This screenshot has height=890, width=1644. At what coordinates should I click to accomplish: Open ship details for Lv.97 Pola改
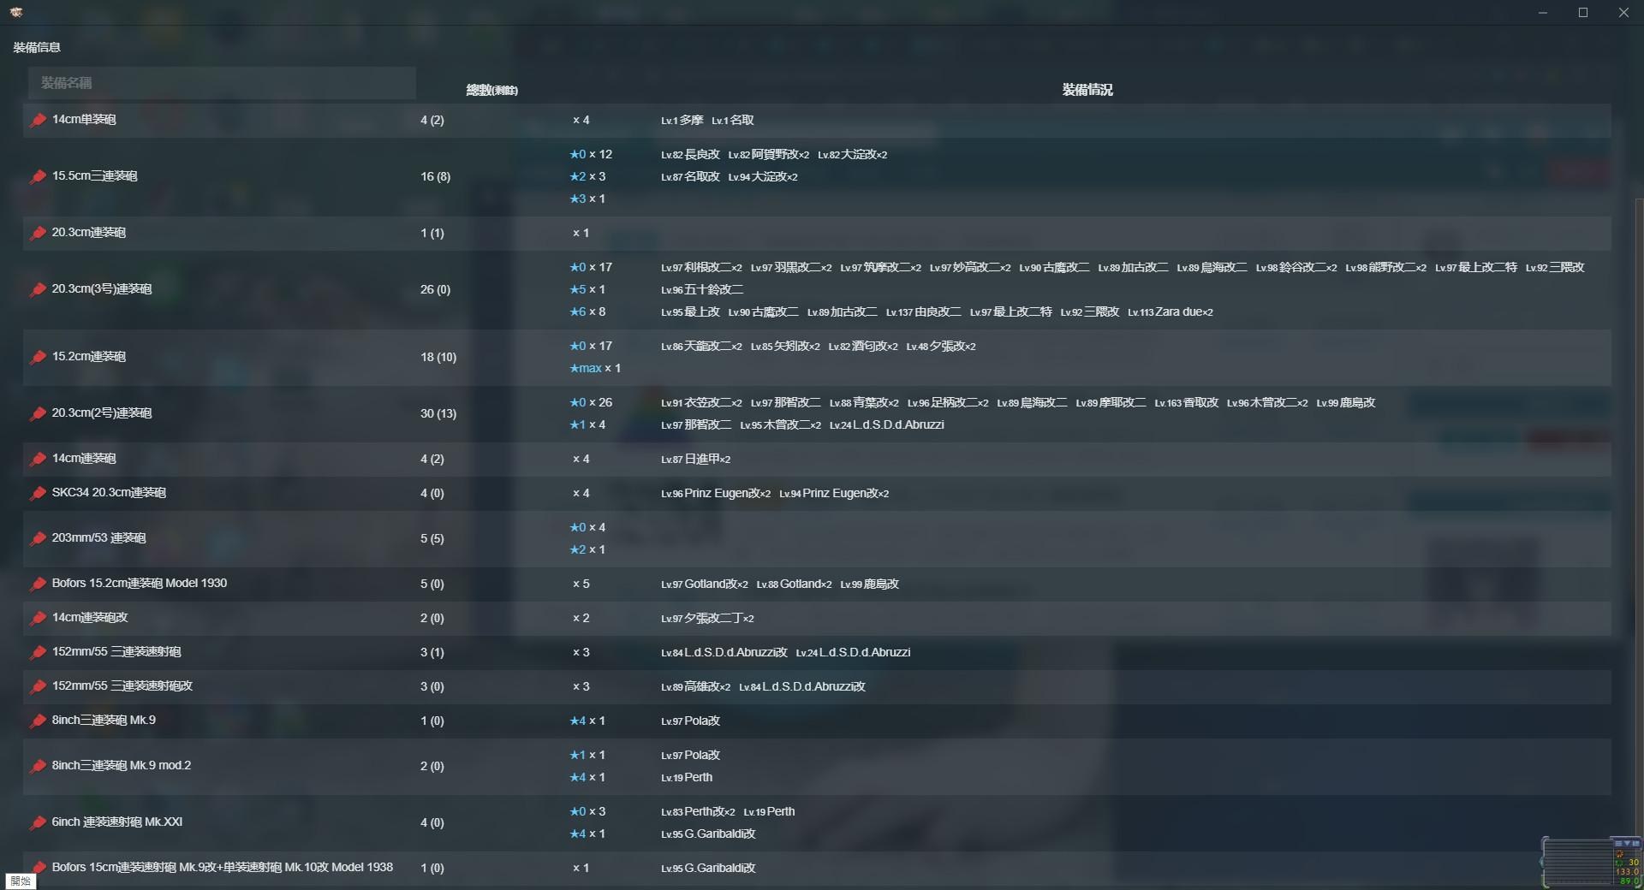click(691, 721)
